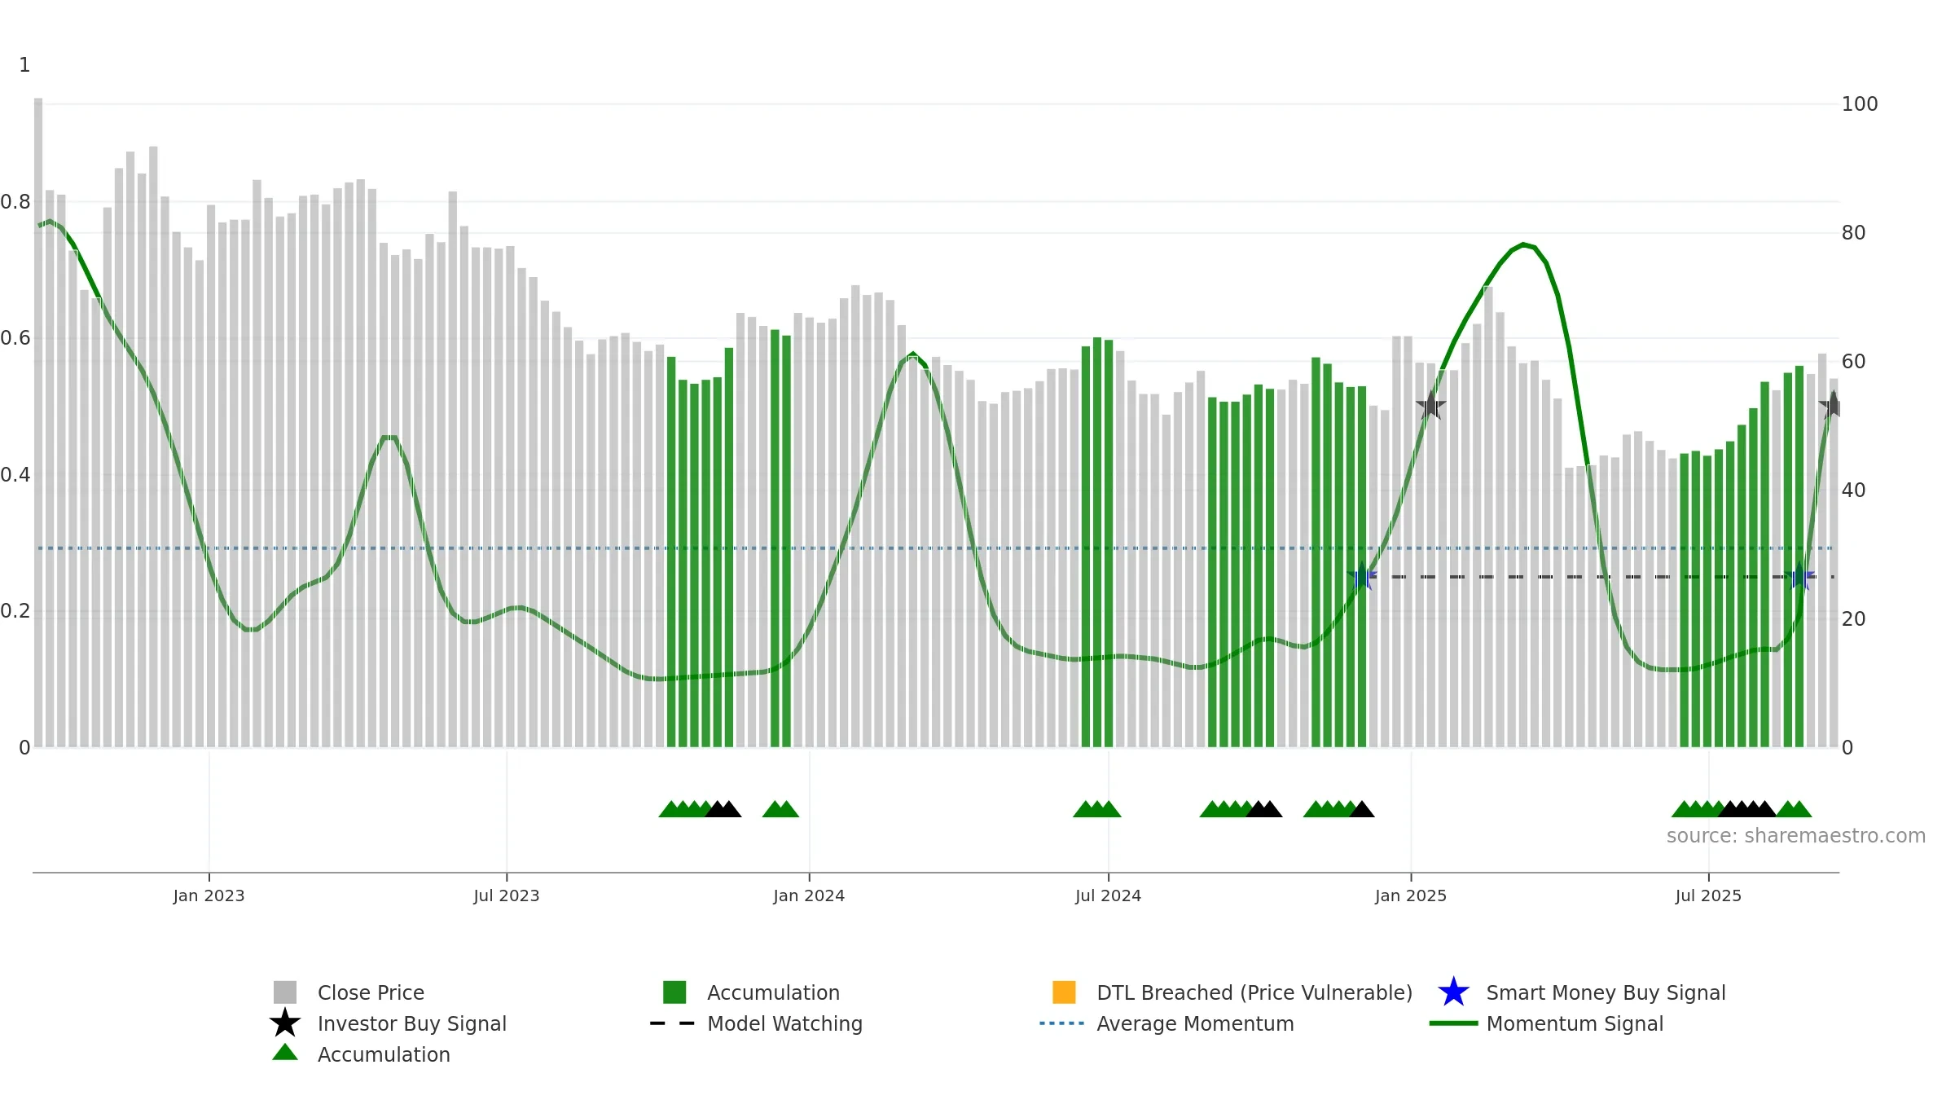
Task: Click the black triangles before Jan 2024
Action: coord(723,809)
